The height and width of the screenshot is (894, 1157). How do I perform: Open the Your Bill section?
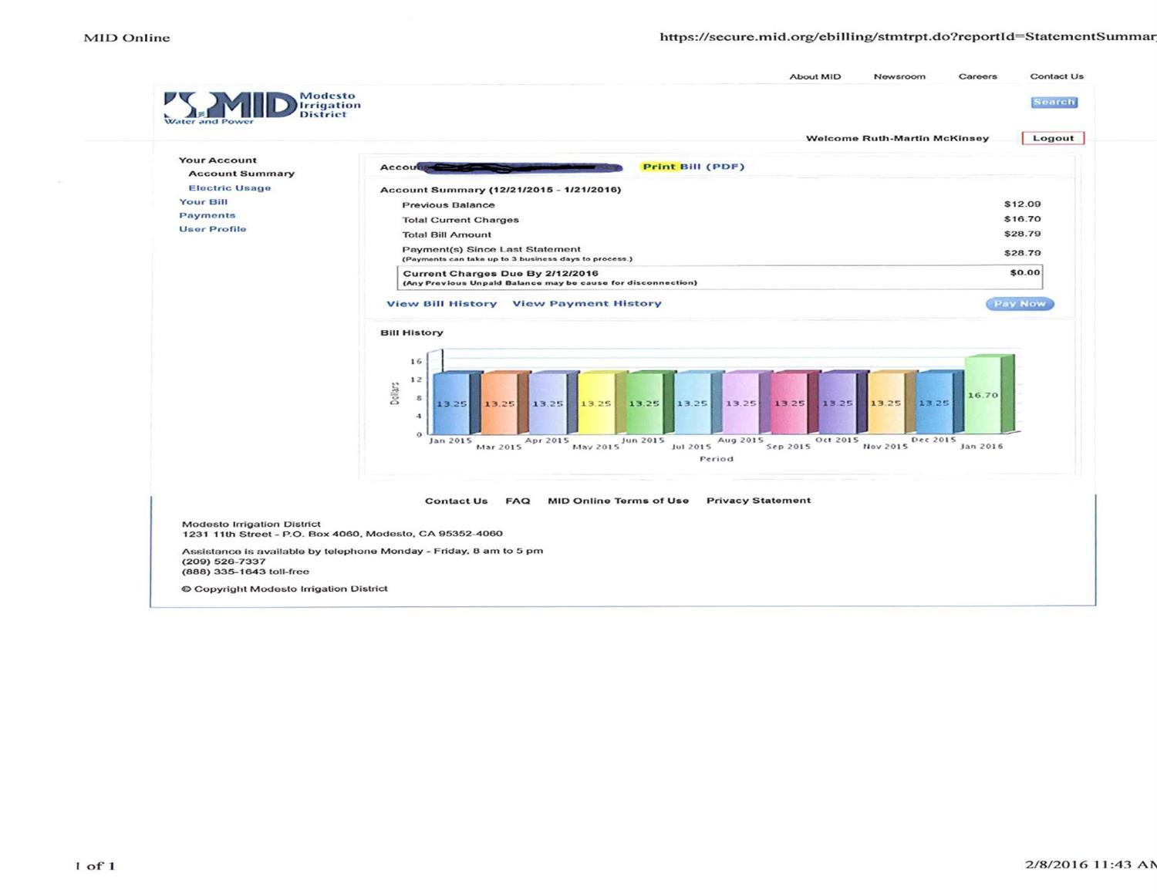point(203,201)
